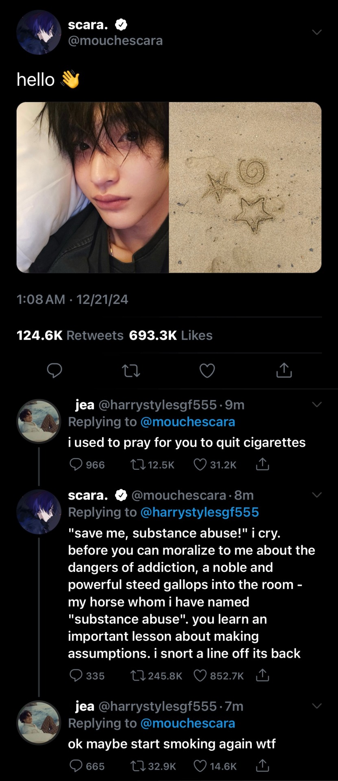Expand options for jea's cigarettes reply
This screenshot has width=338, height=781.
pos(316,404)
